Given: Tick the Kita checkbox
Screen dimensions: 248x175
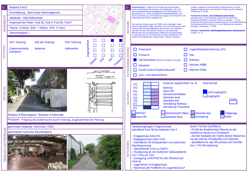Looking at the screenshot, I should [x=185, y=55].
